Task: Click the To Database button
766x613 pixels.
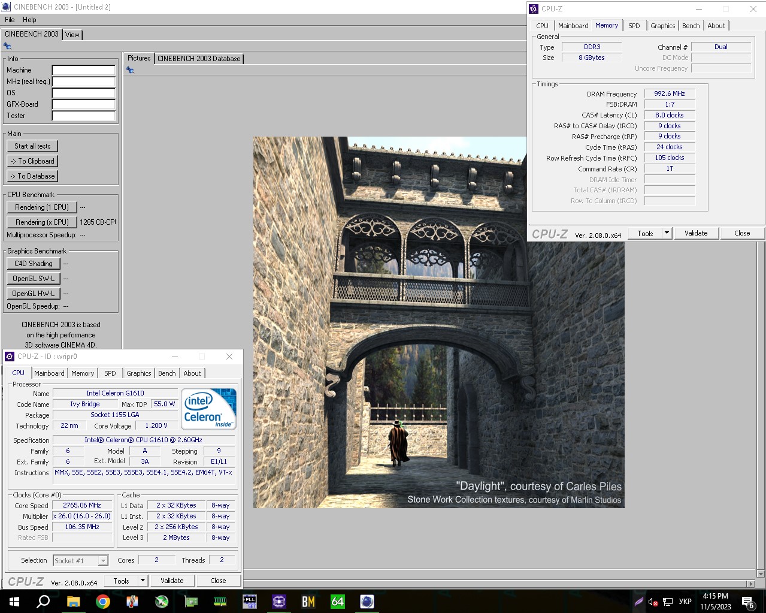Action: (33, 176)
